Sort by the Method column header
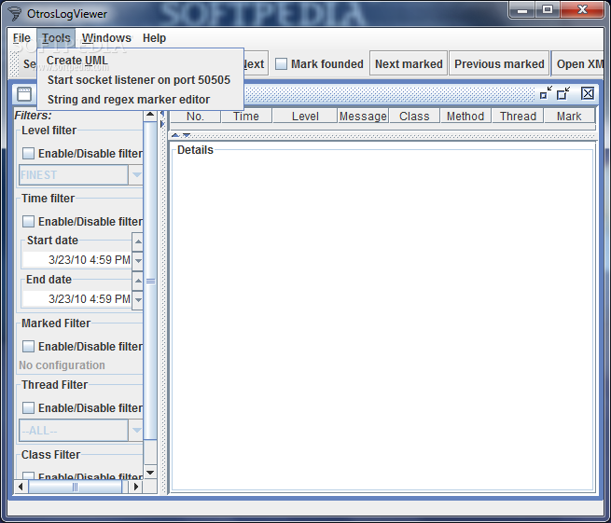 point(465,116)
